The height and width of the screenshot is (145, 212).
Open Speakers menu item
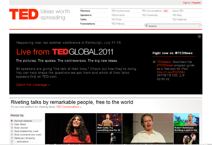coord(86,15)
